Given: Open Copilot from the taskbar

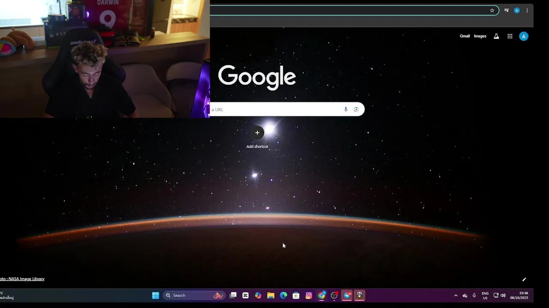Looking at the screenshot, I should [x=258, y=295].
